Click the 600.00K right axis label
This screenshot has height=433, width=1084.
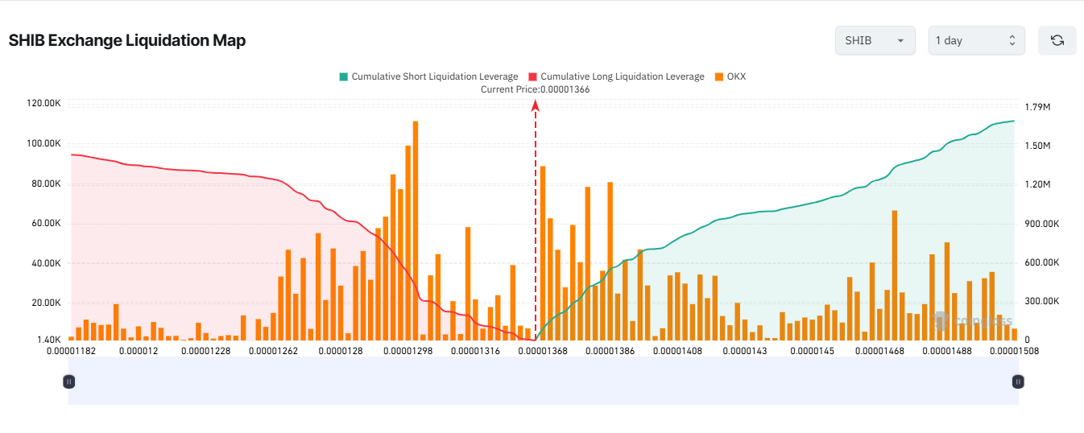[1043, 263]
